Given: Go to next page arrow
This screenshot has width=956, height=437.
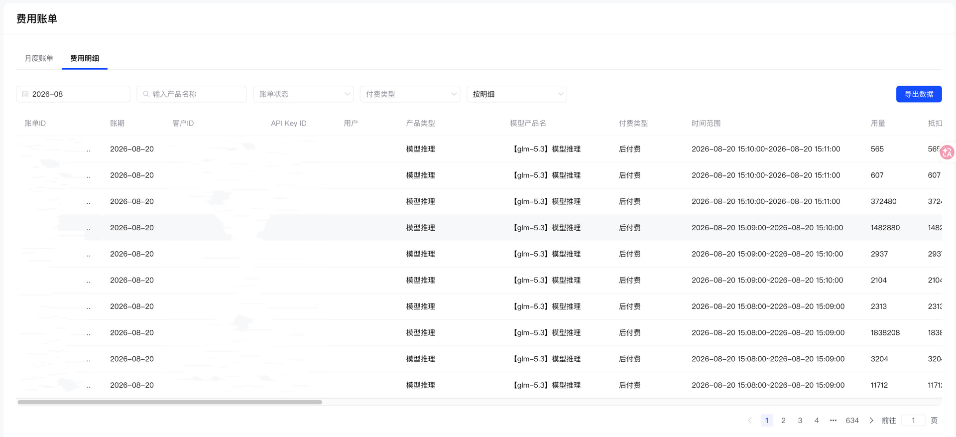Looking at the screenshot, I should coord(871,421).
